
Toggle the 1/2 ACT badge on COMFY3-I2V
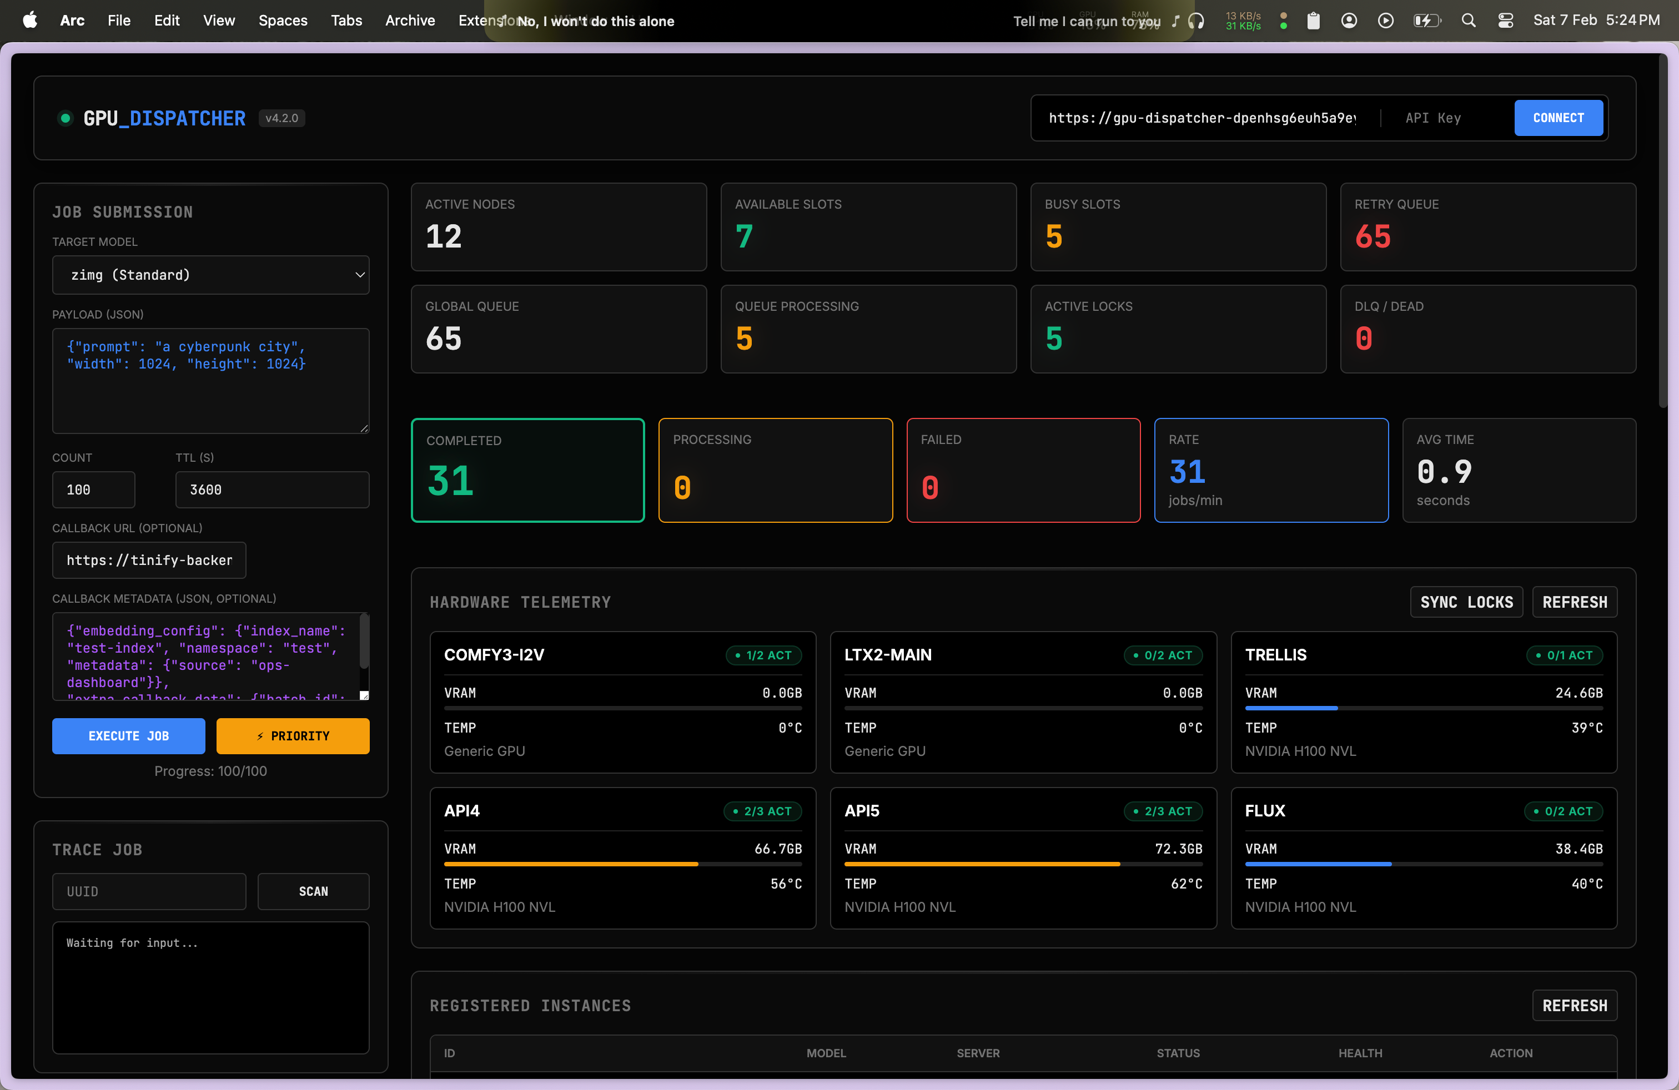pyautogui.click(x=763, y=655)
